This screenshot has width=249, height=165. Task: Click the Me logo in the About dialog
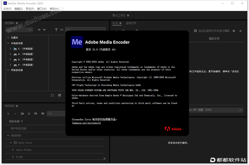coord(77,42)
